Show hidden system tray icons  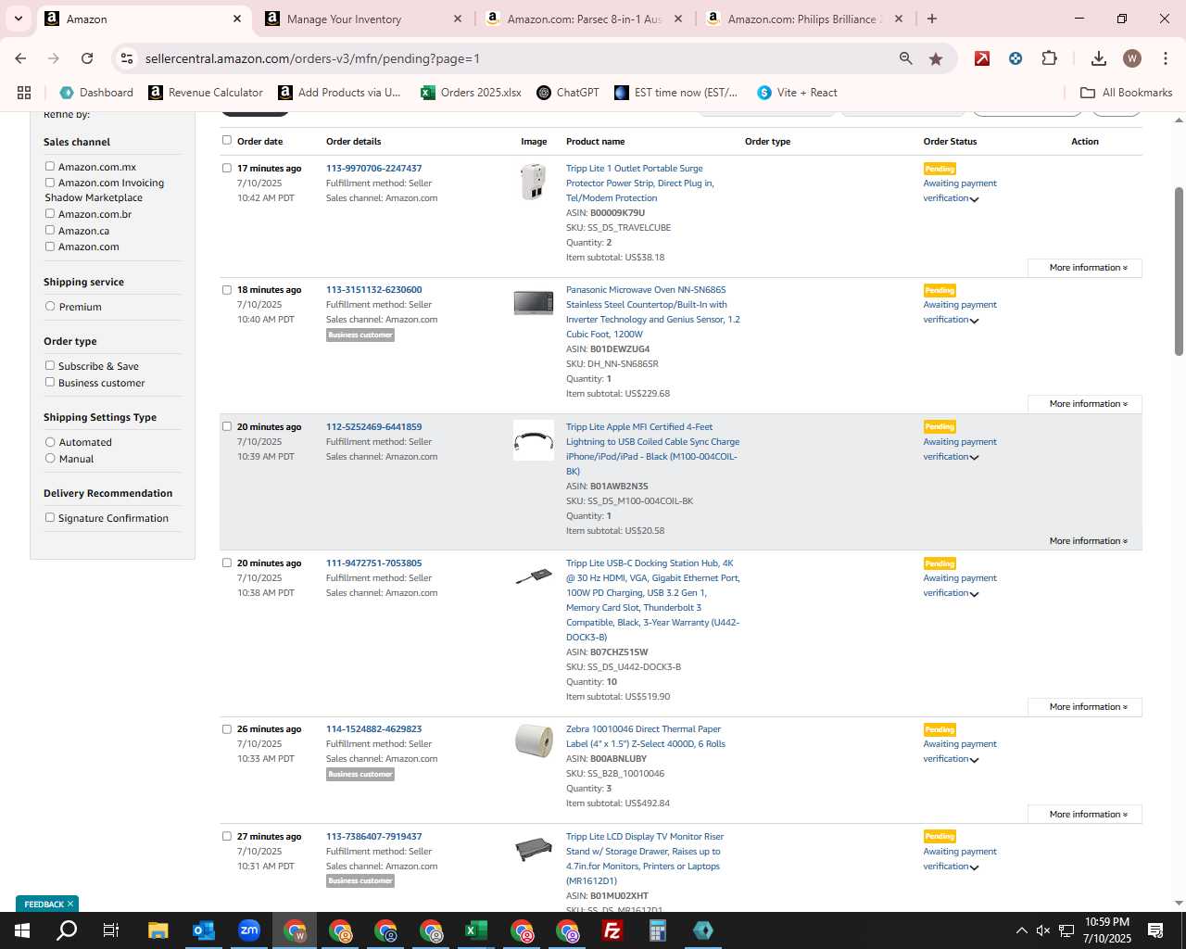point(1021,930)
